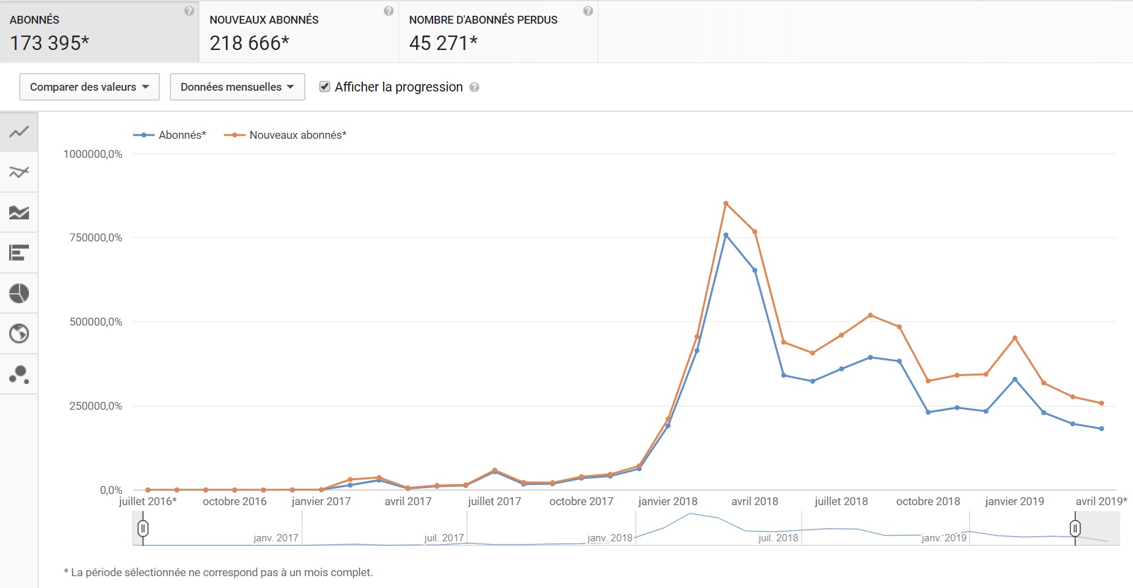This screenshot has height=588, width=1133.
Task: Select the Nouveaux abonnés metric tab
Action: [x=300, y=32]
